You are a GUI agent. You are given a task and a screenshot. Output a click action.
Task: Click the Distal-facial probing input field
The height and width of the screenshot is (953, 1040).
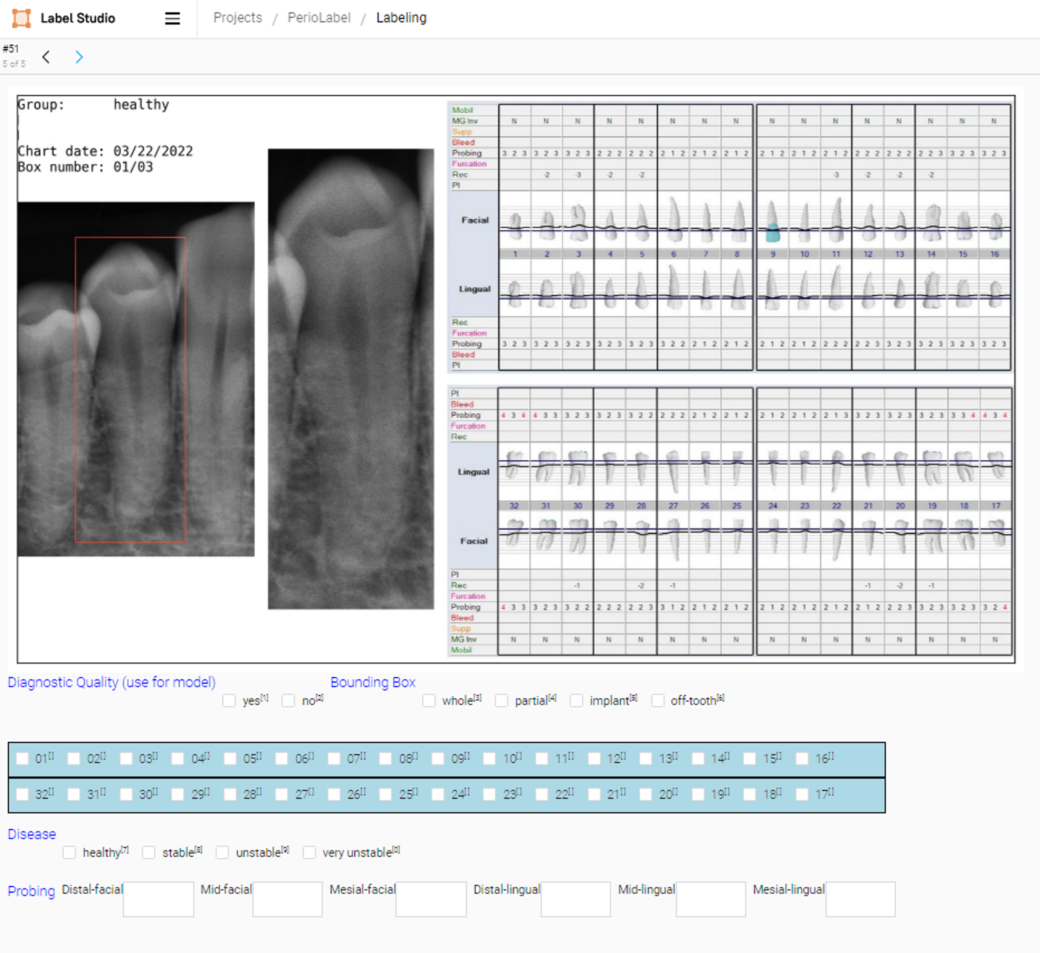click(158, 899)
